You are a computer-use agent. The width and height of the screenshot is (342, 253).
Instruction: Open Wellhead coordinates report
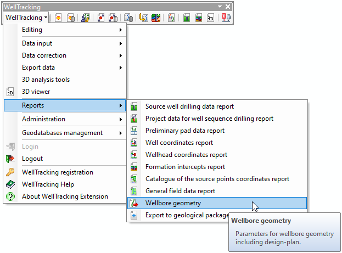coord(217,155)
